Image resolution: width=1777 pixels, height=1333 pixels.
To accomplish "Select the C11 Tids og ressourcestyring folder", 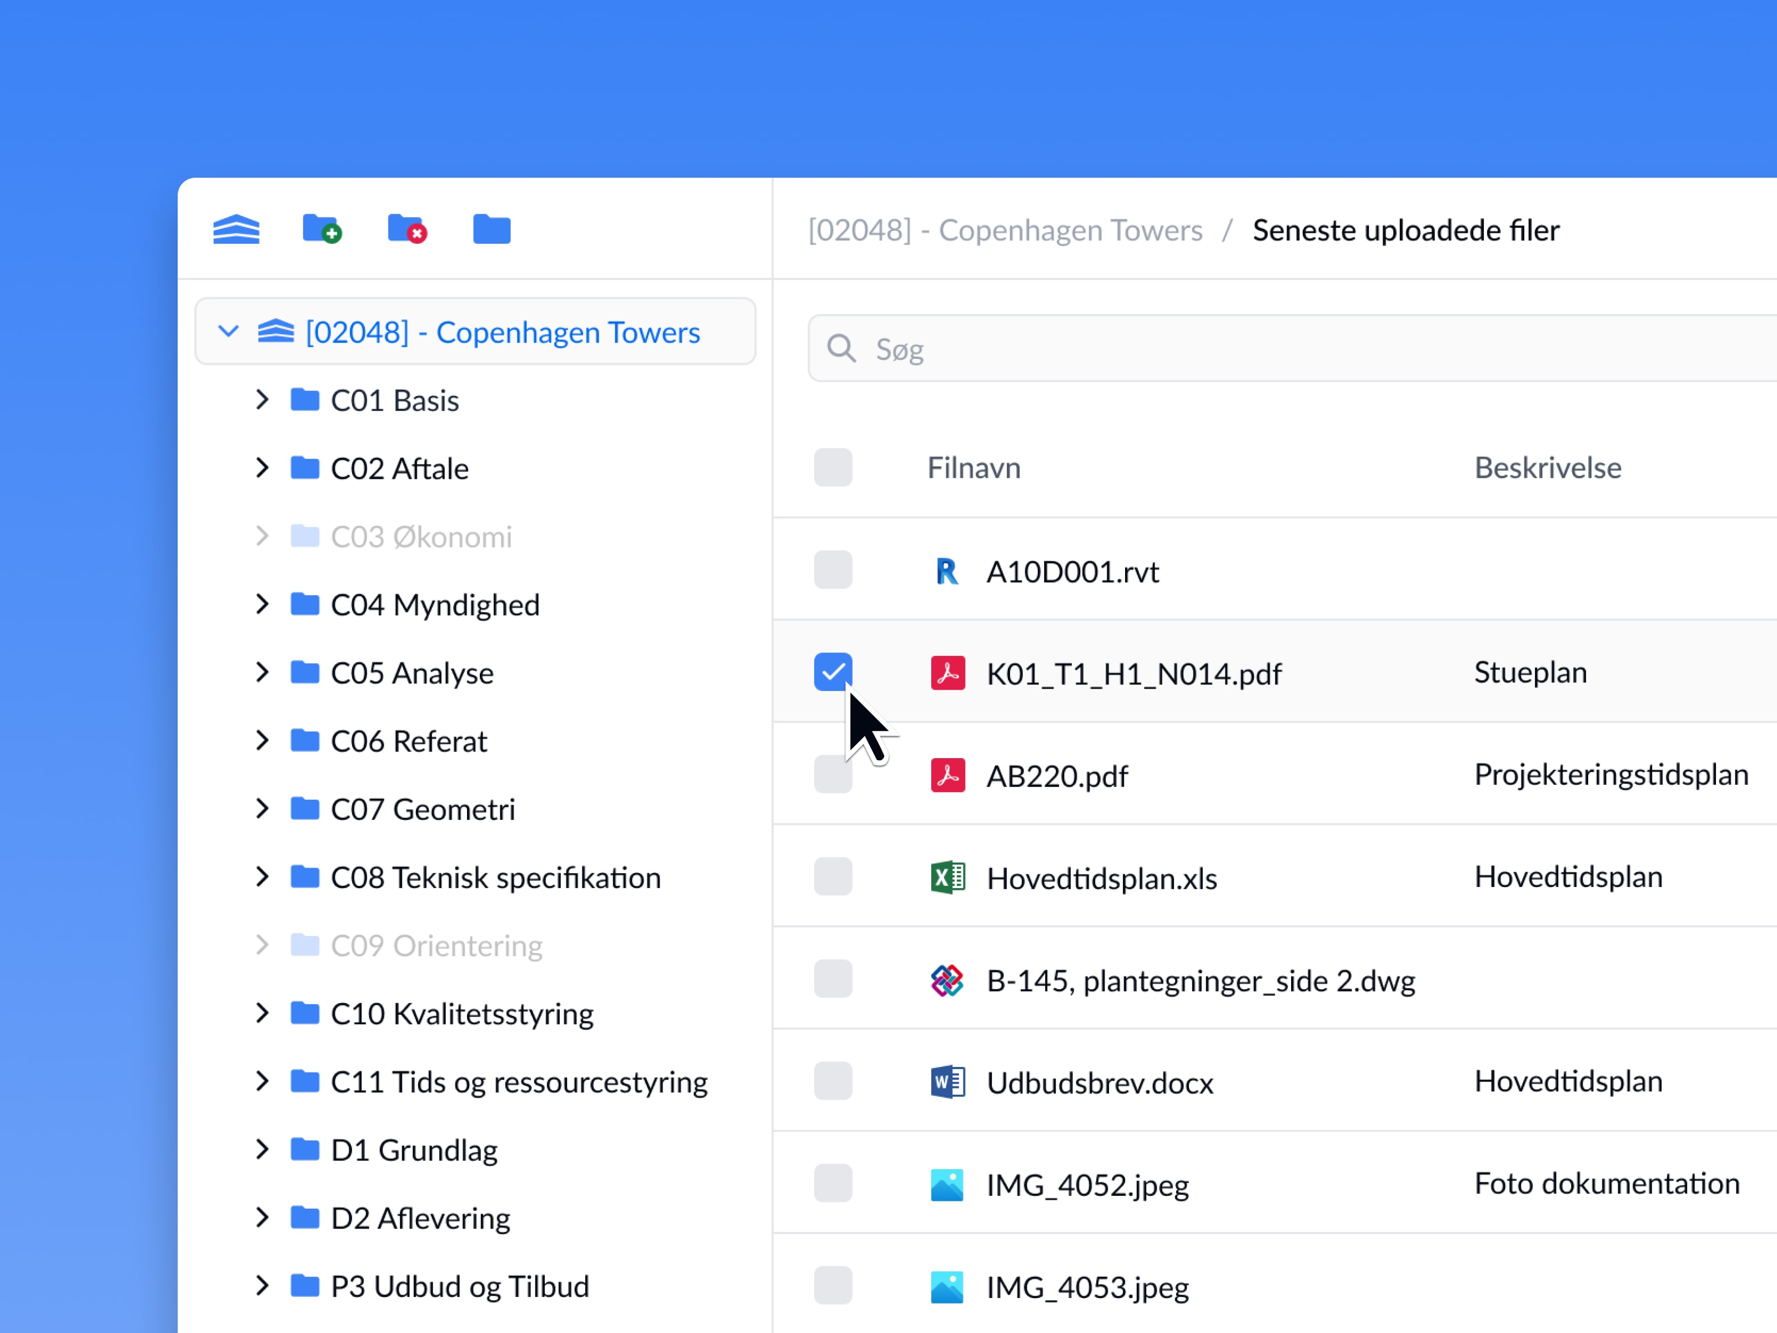I will click(x=519, y=1081).
